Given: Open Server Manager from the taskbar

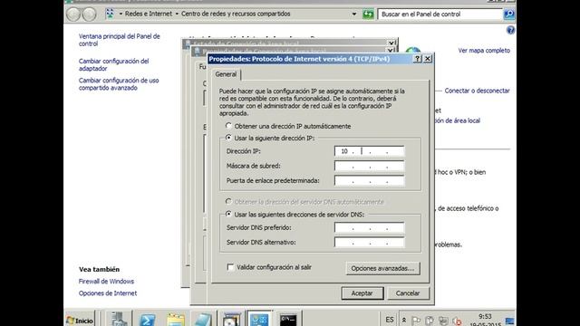Looking at the screenshot, I should [x=119, y=320].
